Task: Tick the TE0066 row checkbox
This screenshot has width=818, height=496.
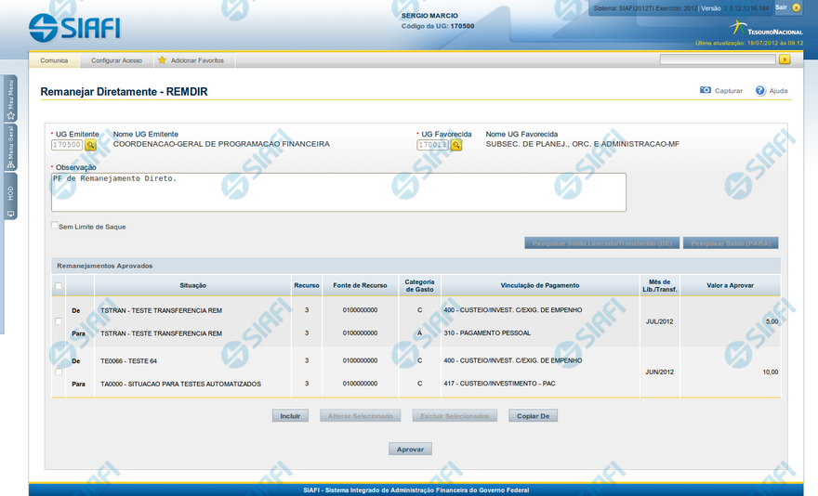Action: pos(59,372)
